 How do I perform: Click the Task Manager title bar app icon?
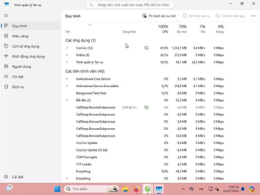7,4
